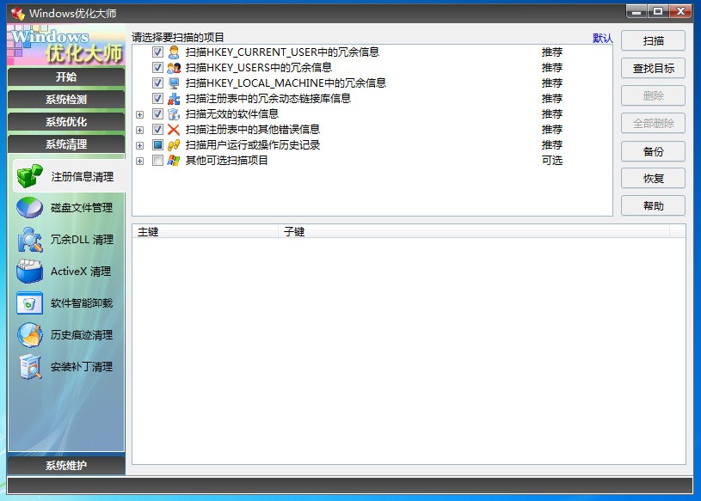This screenshot has height=501, width=701.
Task: Check the 其他可选扫描项目 option
Action: (157, 161)
